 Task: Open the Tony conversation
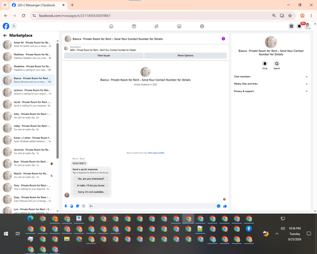click(x=29, y=187)
